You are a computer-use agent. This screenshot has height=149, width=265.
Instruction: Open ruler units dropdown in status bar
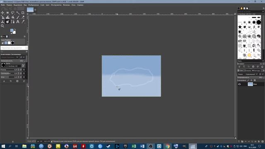[40, 141]
